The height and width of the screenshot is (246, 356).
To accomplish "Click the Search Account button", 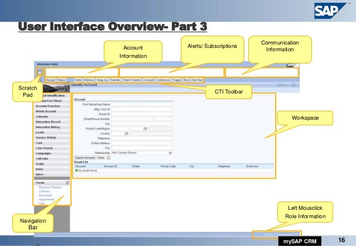I will point(85,158).
